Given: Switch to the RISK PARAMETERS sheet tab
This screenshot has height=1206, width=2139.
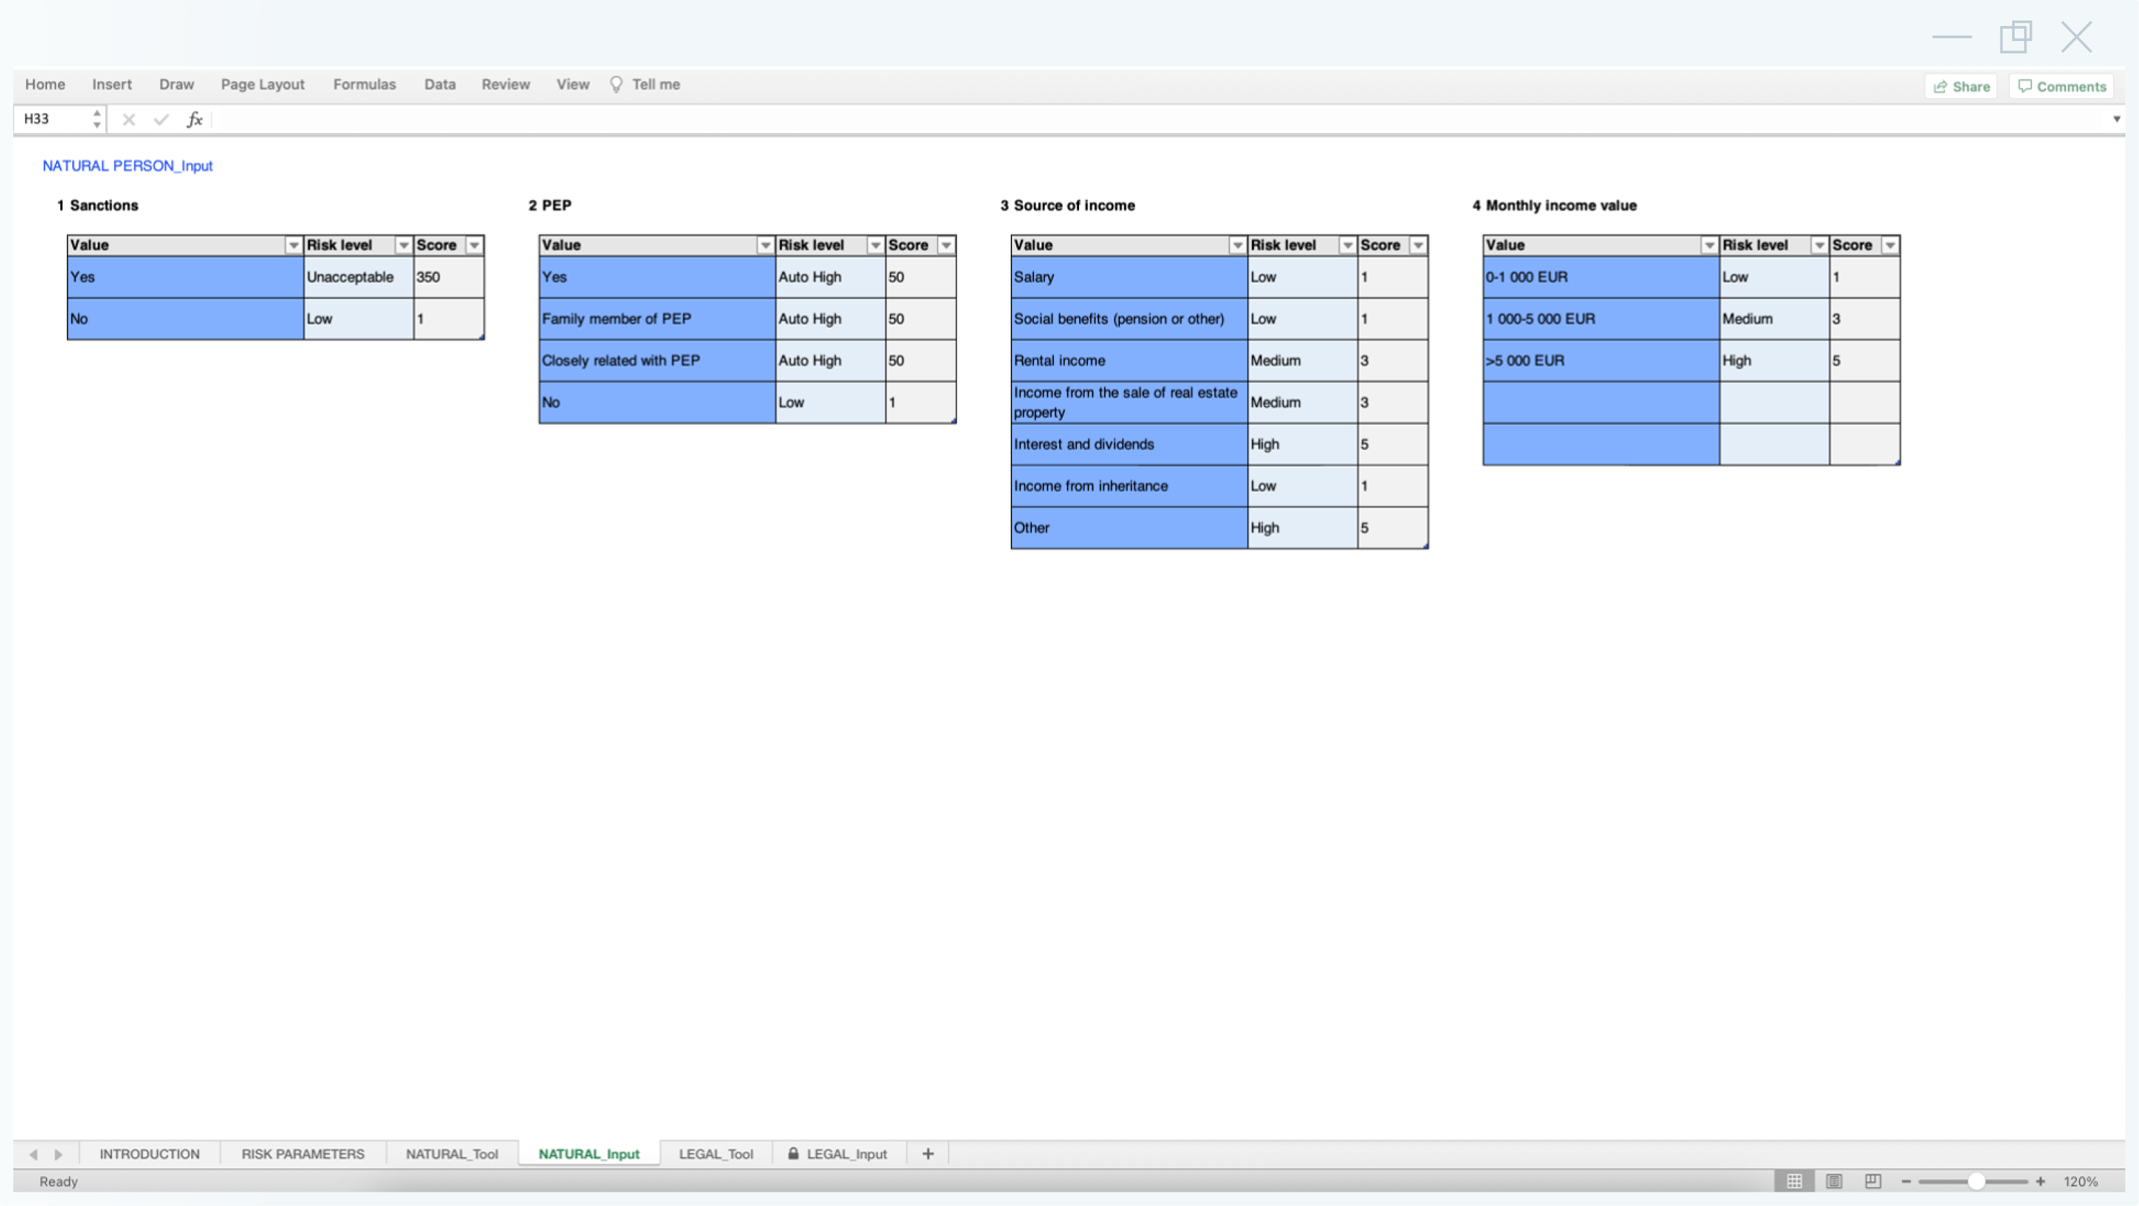Looking at the screenshot, I should coord(303,1153).
